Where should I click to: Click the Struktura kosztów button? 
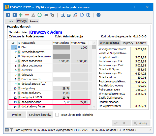pos(40,115)
